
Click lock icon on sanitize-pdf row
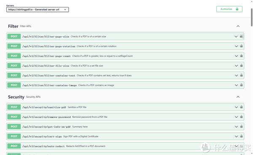tap(241, 107)
